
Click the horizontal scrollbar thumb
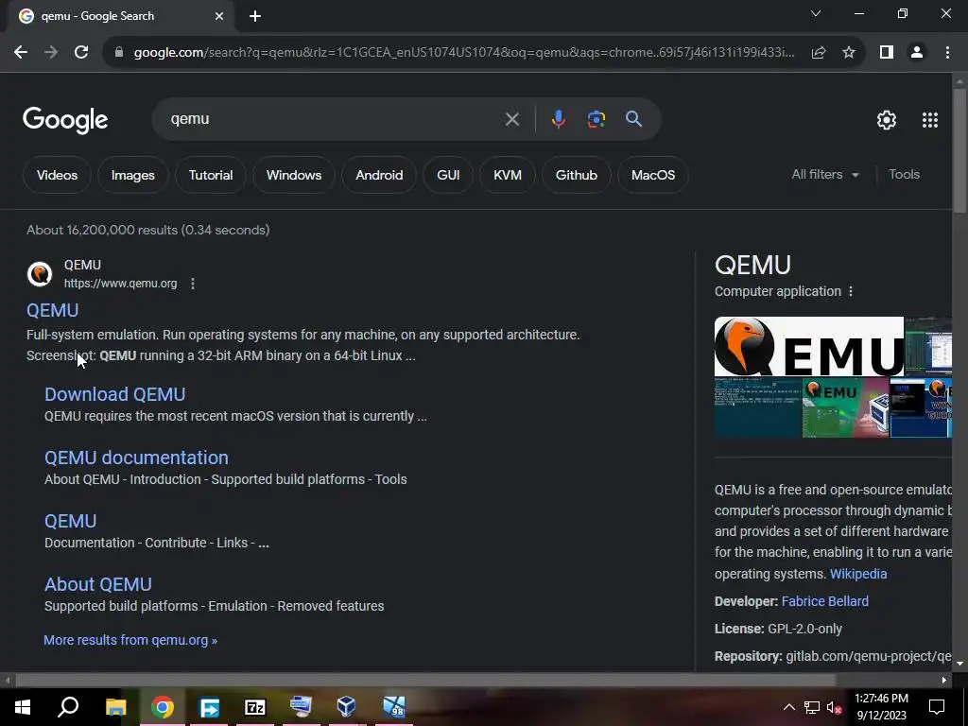(x=425, y=681)
